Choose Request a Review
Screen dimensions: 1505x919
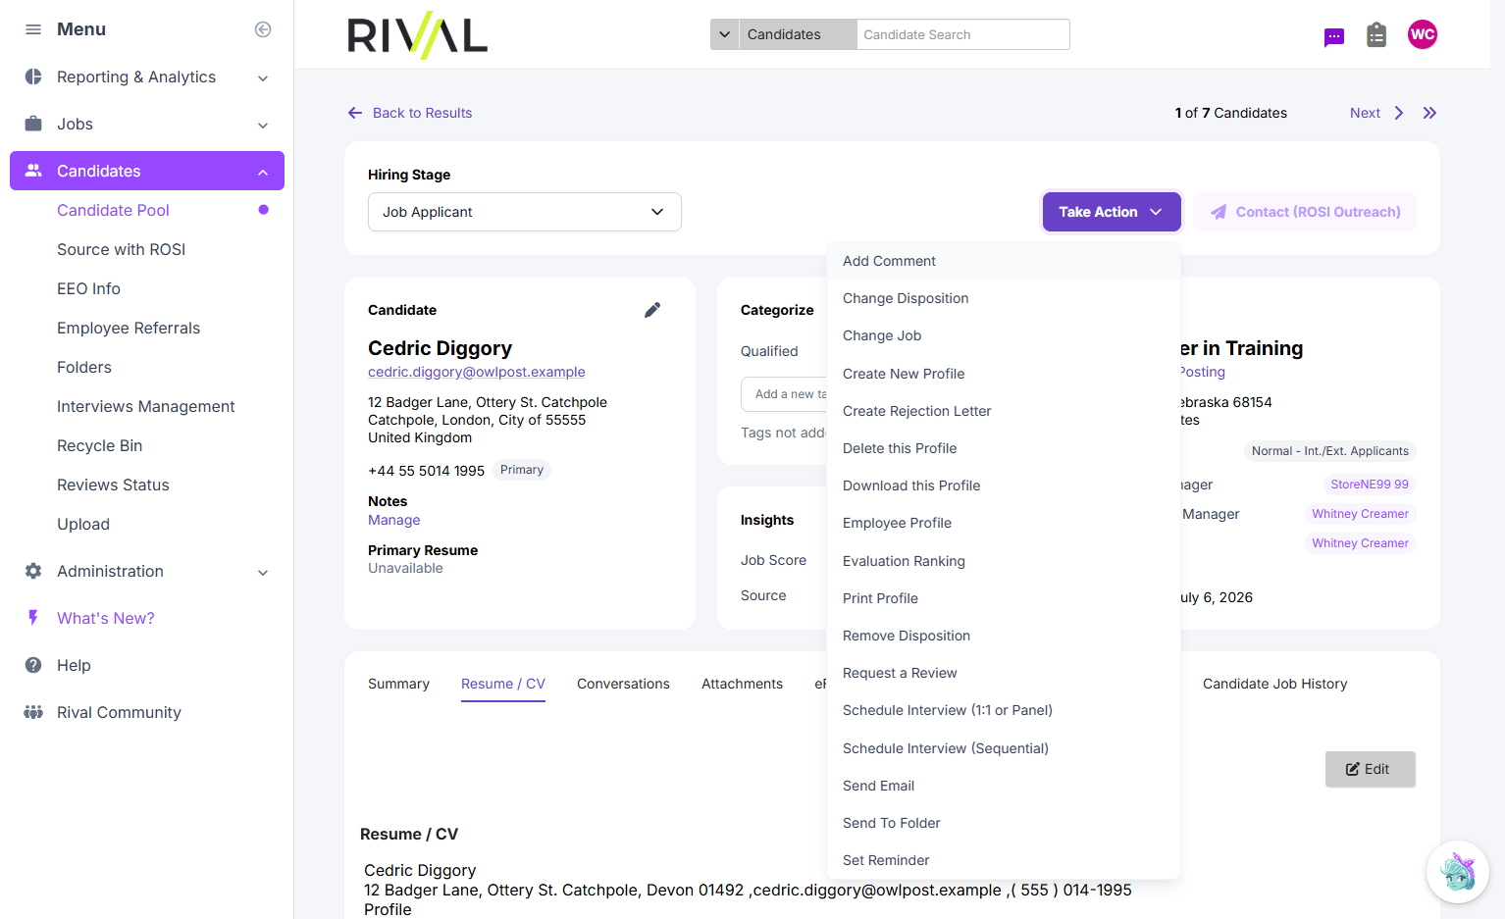[x=1004, y=673]
